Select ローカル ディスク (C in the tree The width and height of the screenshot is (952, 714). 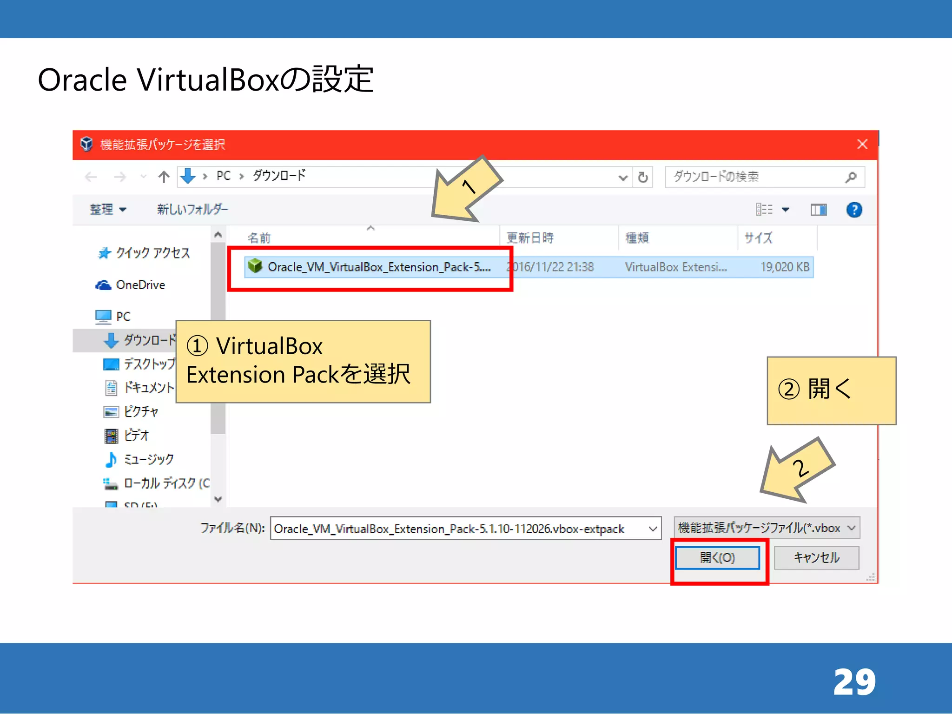tap(167, 483)
